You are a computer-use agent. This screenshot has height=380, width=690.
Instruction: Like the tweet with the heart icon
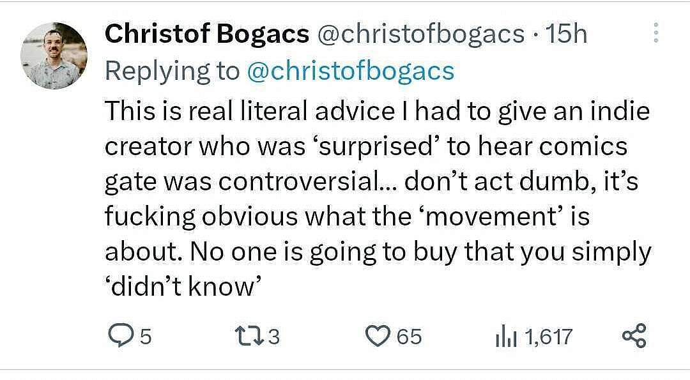pos(377,335)
